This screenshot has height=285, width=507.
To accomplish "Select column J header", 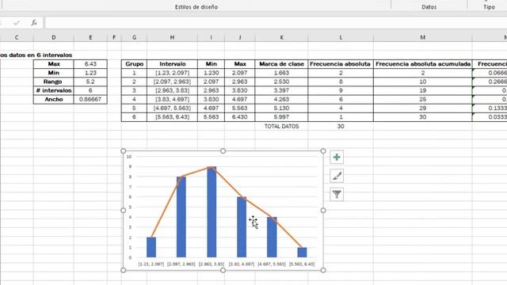I will pyautogui.click(x=239, y=37).
